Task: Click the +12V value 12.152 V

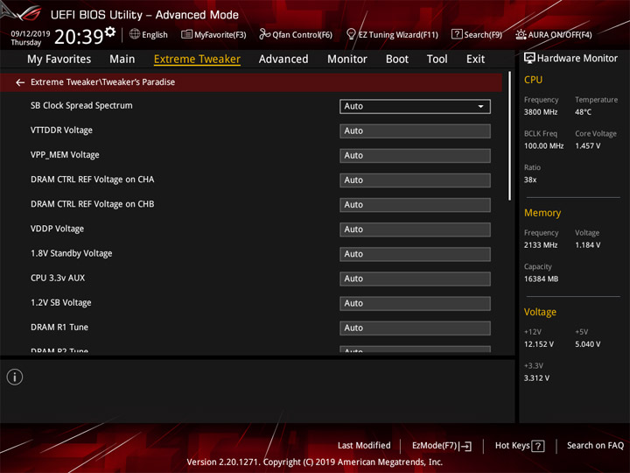Action: coord(539,344)
